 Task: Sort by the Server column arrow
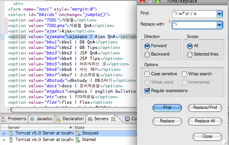pos(71,127)
